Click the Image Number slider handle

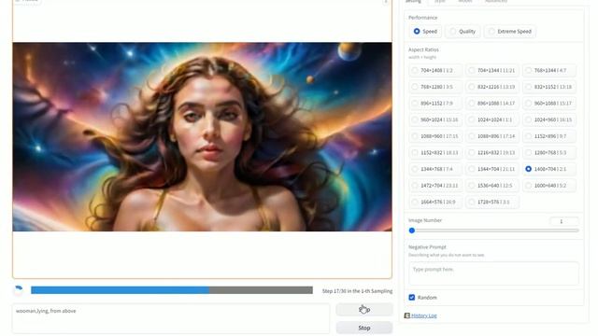[412, 231]
